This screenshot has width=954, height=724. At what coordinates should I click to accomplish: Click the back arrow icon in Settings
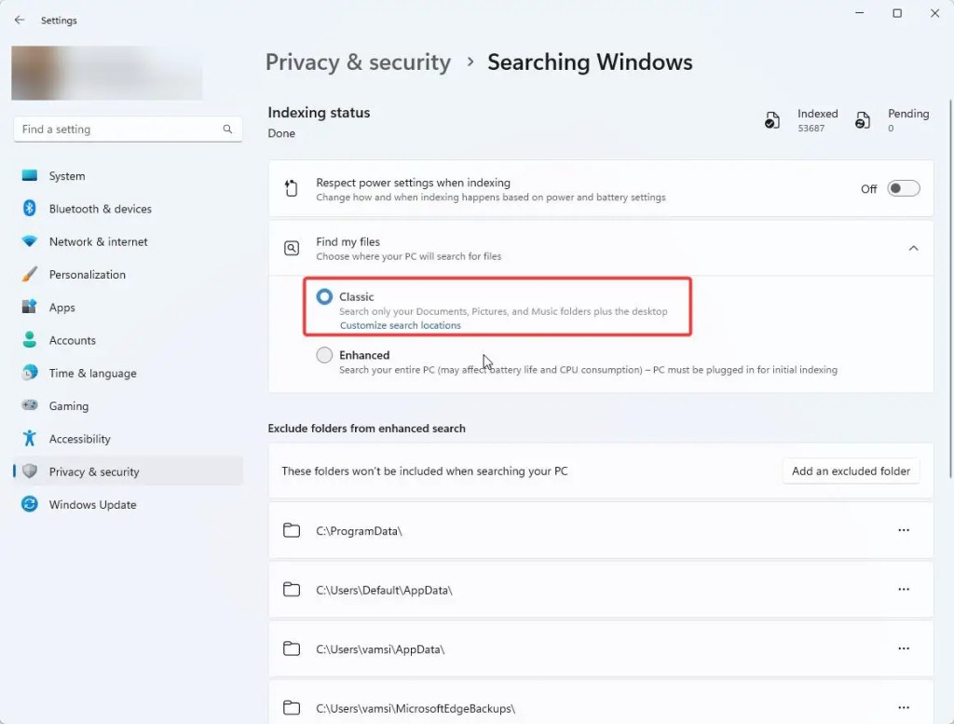click(x=20, y=20)
